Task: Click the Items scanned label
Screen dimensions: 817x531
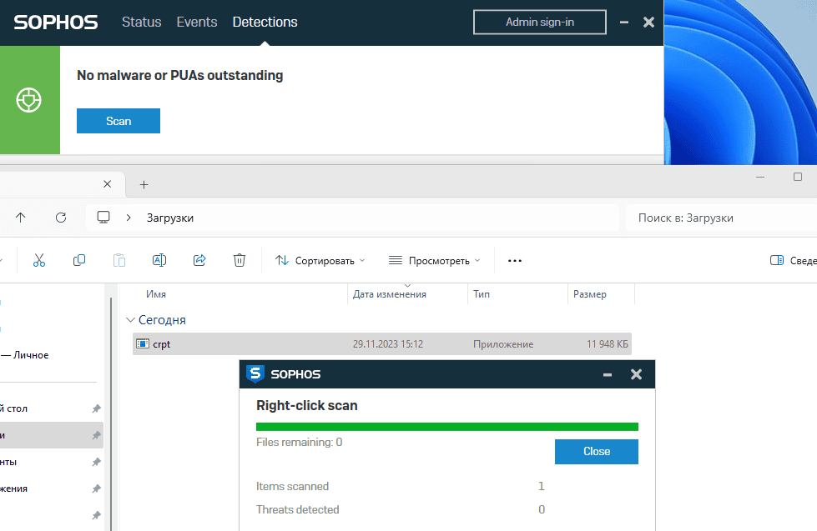Action: tap(292, 486)
